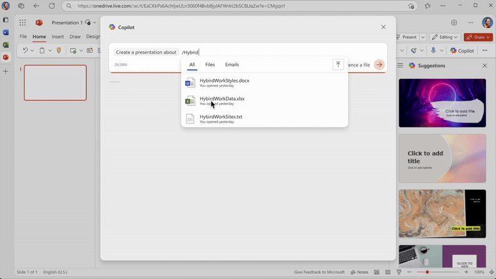The width and height of the screenshot is (496, 279).
Task: Open the Editing mode dropdown
Action: (x=445, y=37)
